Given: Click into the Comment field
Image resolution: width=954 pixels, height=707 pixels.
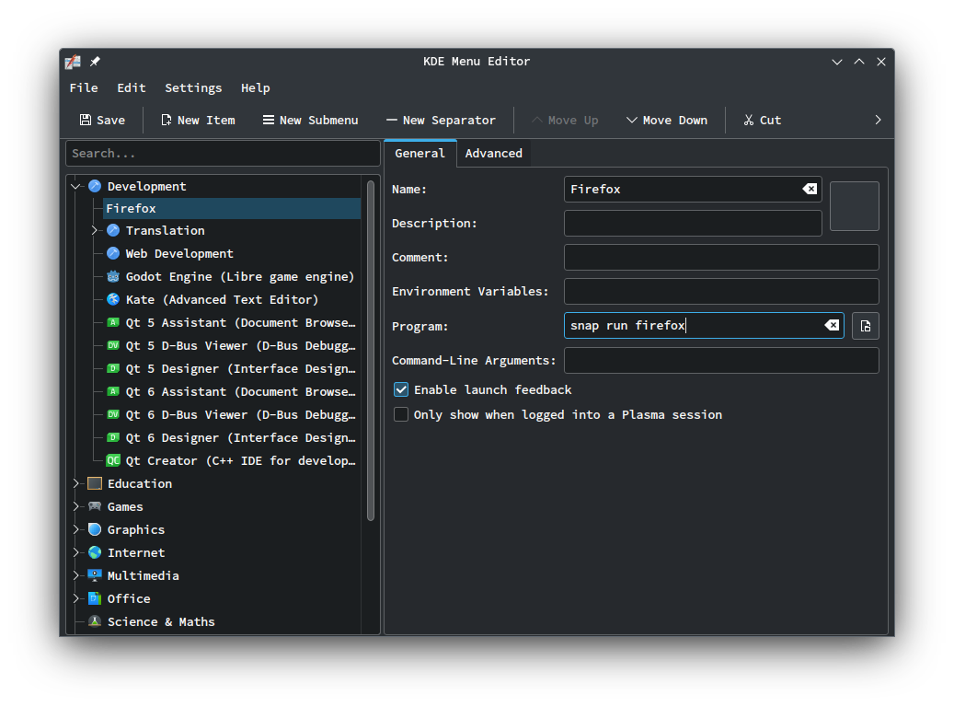Looking at the screenshot, I should click(x=721, y=258).
